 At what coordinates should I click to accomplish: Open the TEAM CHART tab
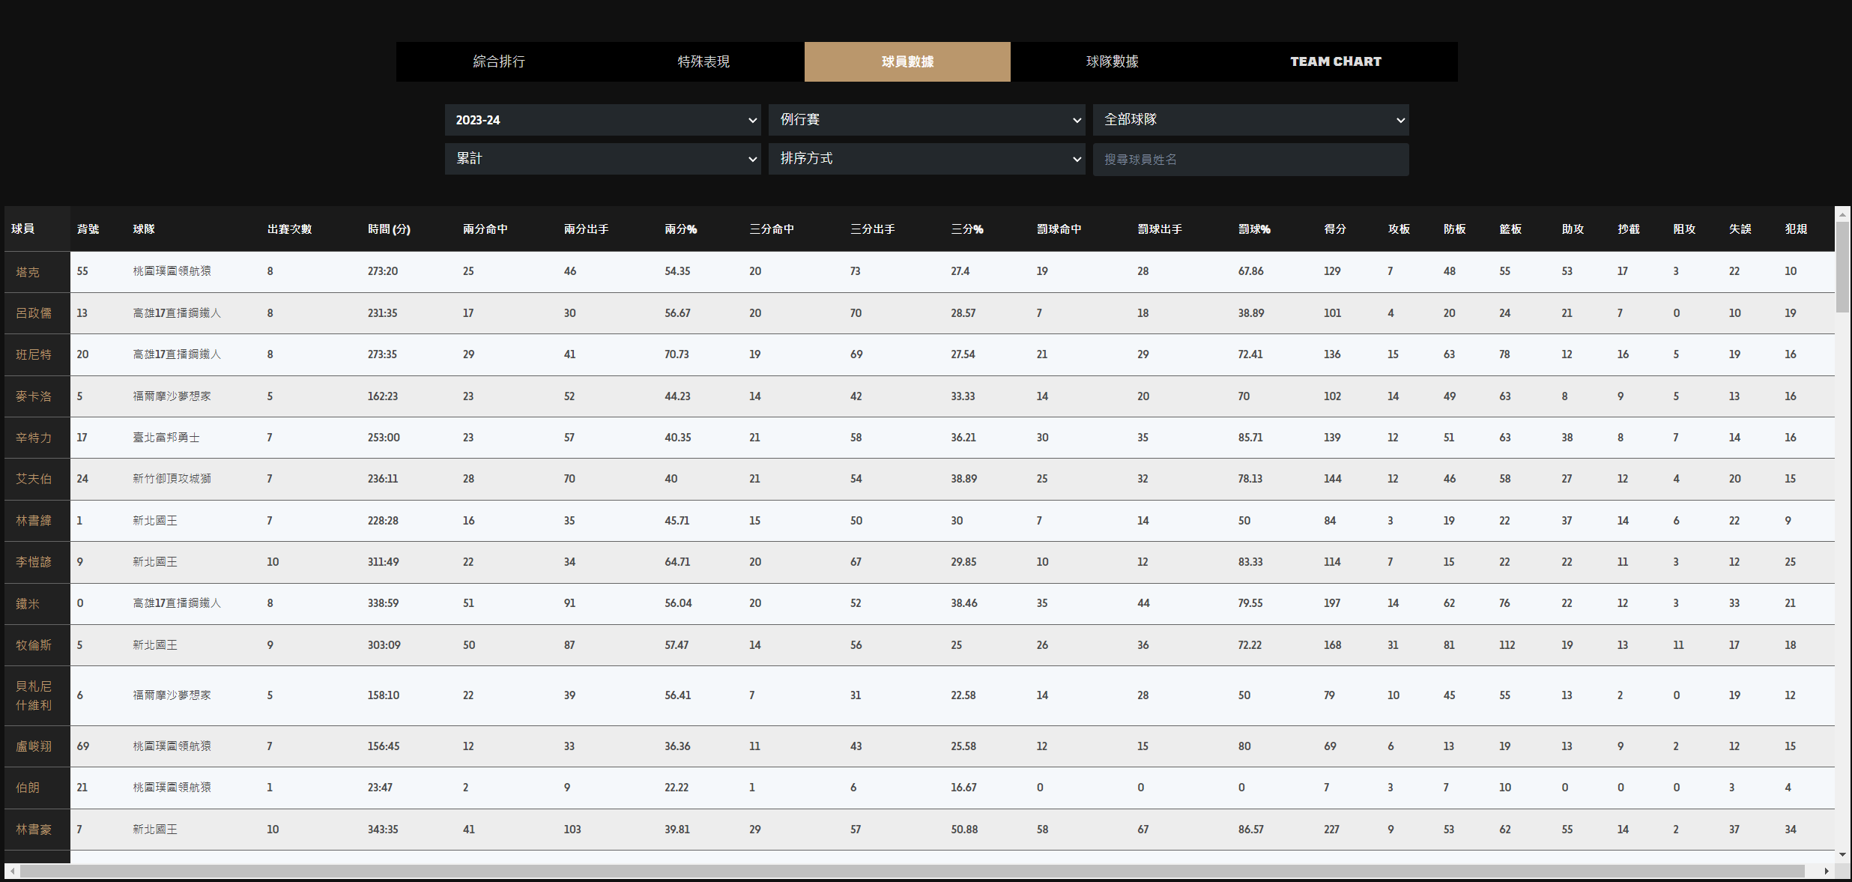[x=1335, y=61]
